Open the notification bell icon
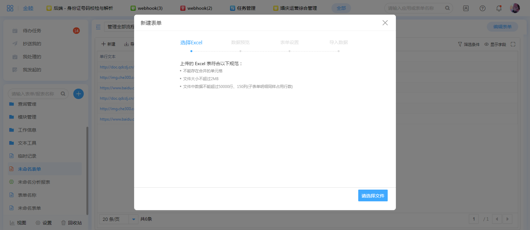Viewport: 530px width, 230px height. tap(499, 8)
